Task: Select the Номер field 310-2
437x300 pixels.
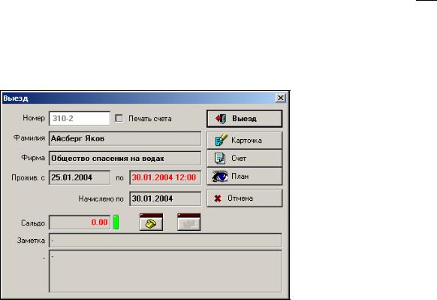Action: (80, 119)
